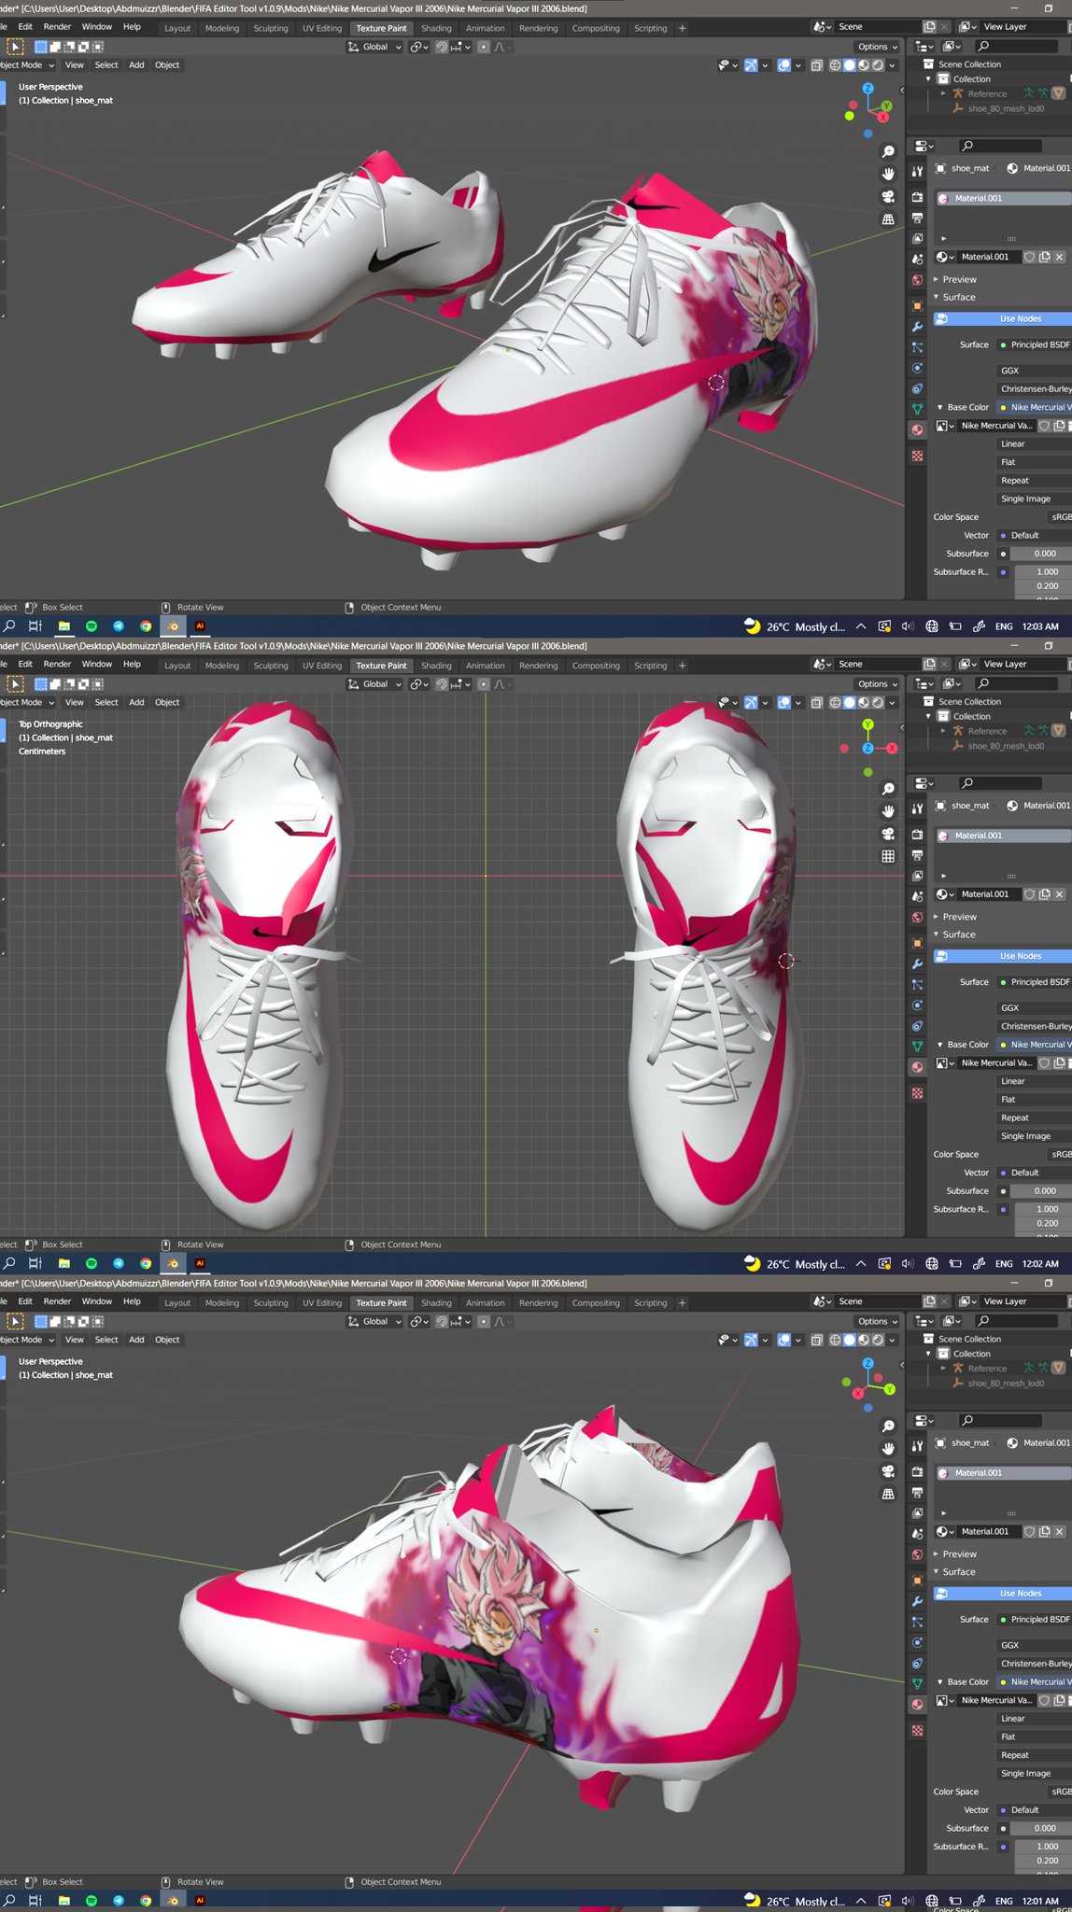Open UV Editing workspace tab in Top Orthographic window
The image size is (1072, 1912).
click(322, 666)
